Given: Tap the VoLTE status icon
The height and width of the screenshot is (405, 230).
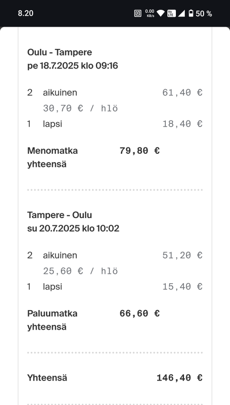Looking at the screenshot, I should click(172, 13).
